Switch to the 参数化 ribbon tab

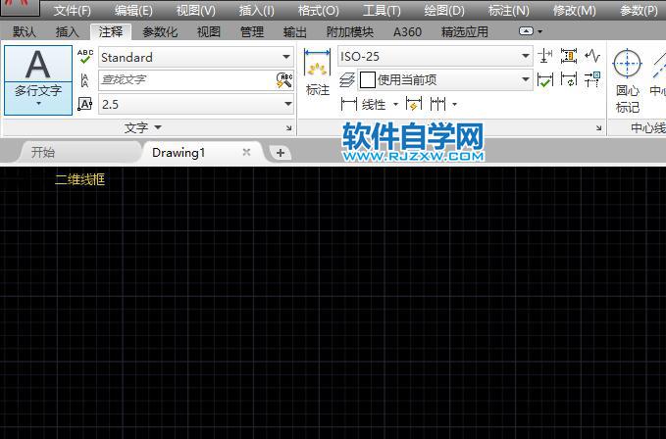(160, 31)
